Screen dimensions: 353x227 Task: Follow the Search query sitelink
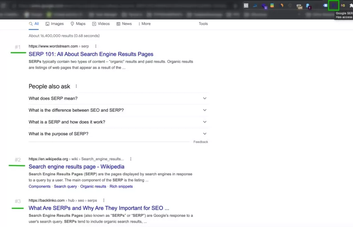coord(65,186)
